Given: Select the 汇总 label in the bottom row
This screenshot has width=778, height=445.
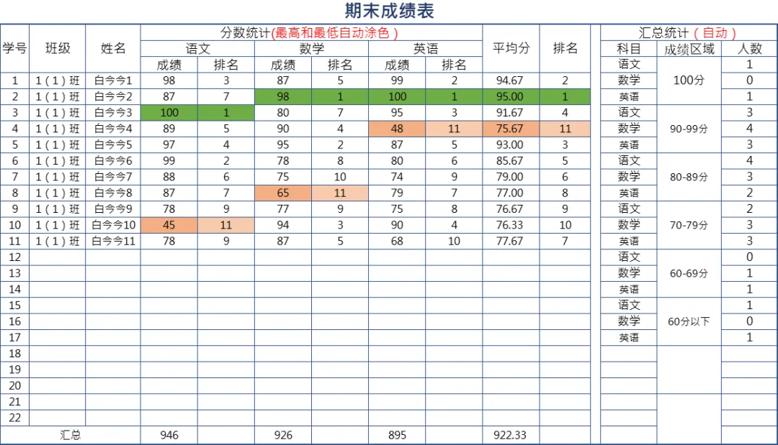Looking at the screenshot, I should (71, 435).
